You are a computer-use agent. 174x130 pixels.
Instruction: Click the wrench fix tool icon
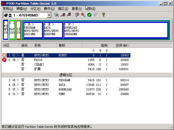(x=77, y=15)
